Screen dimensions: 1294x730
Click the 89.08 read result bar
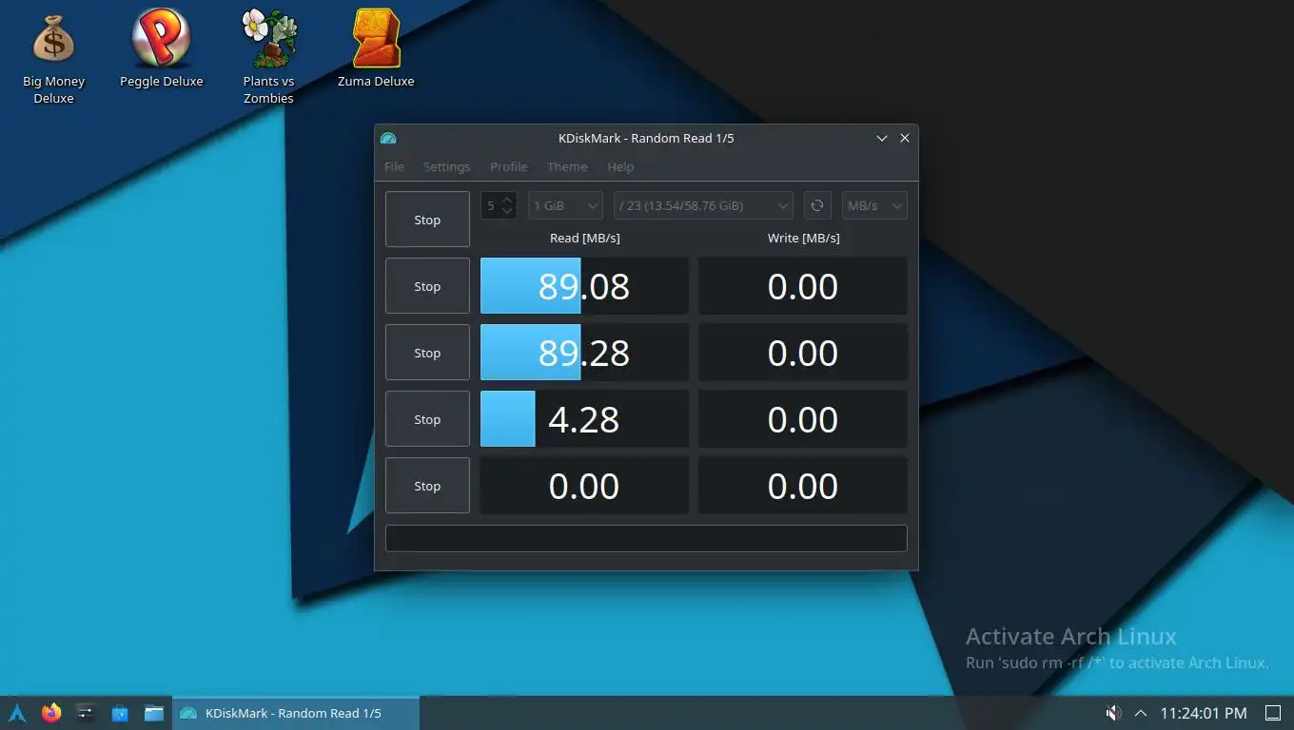tap(584, 286)
